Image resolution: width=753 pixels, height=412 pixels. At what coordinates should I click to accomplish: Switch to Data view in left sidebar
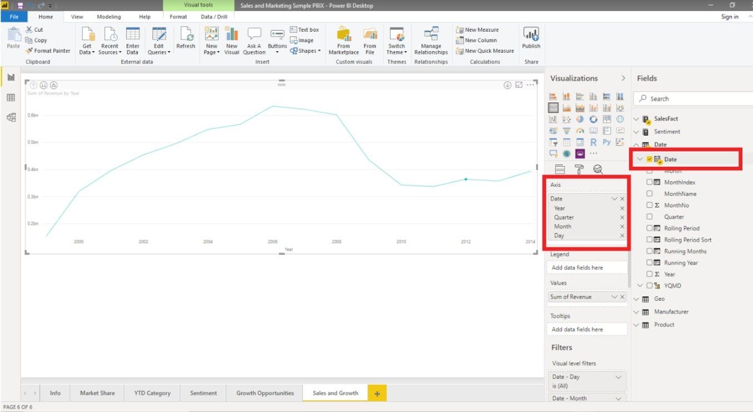(x=11, y=97)
